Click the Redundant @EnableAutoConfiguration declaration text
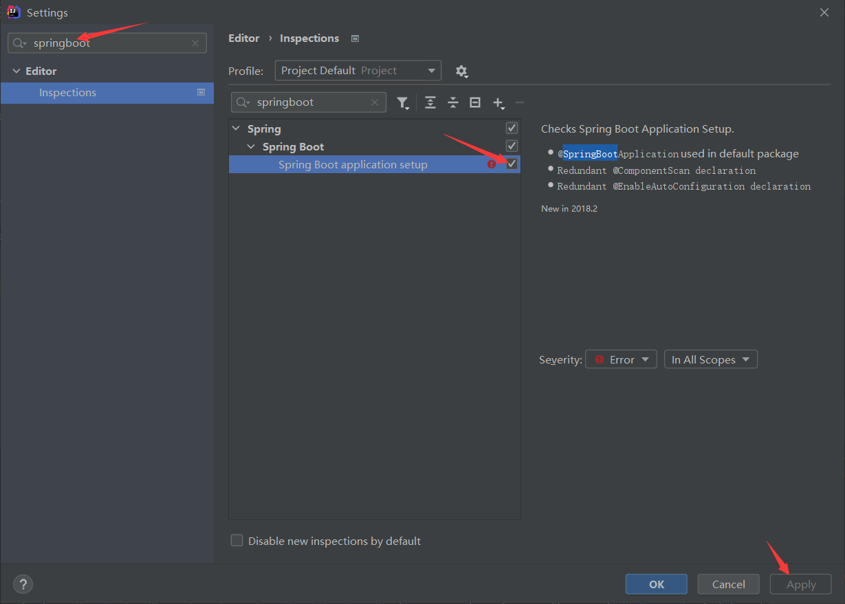This screenshot has height=604, width=845. point(684,186)
